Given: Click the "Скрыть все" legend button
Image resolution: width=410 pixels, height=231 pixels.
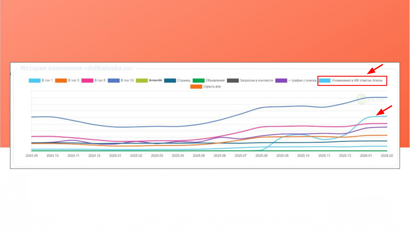Looking at the screenshot, I should (206, 87).
